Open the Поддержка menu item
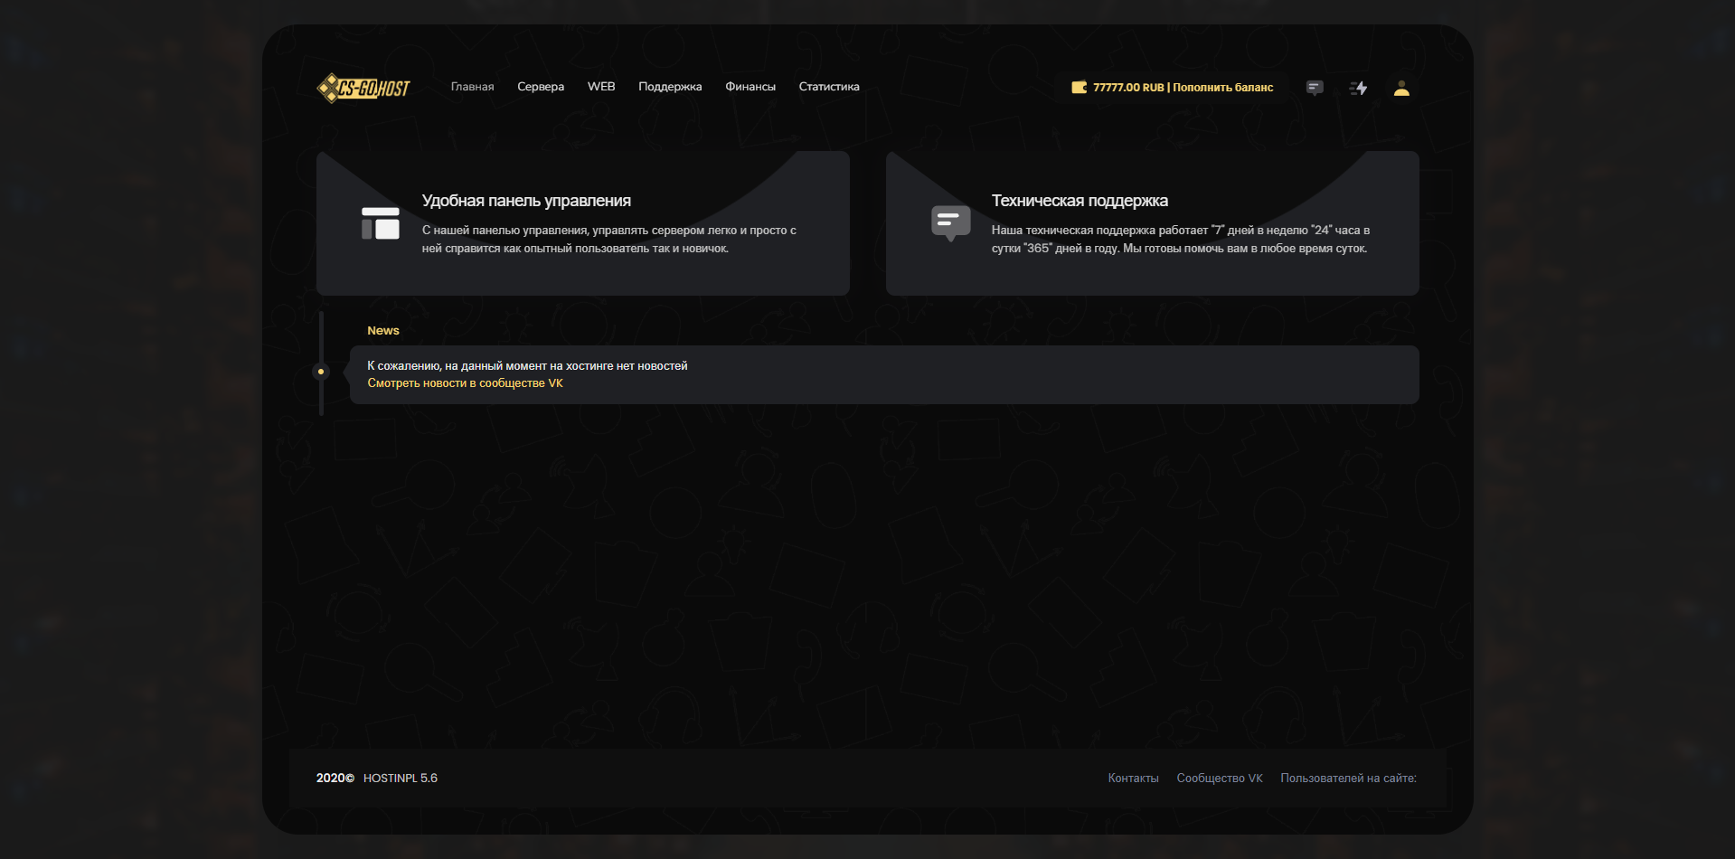This screenshot has width=1735, height=859. coord(670,87)
